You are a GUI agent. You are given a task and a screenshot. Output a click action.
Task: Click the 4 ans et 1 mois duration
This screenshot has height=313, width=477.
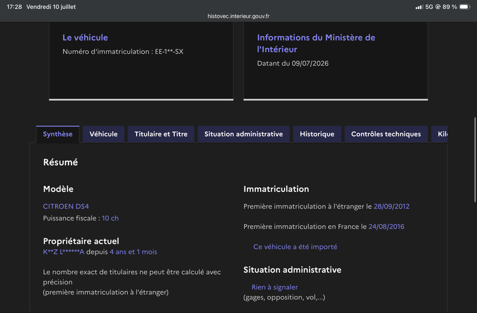click(x=133, y=252)
